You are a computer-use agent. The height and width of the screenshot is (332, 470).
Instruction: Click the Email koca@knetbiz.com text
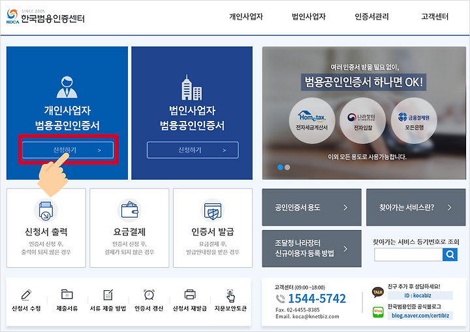click(x=307, y=317)
